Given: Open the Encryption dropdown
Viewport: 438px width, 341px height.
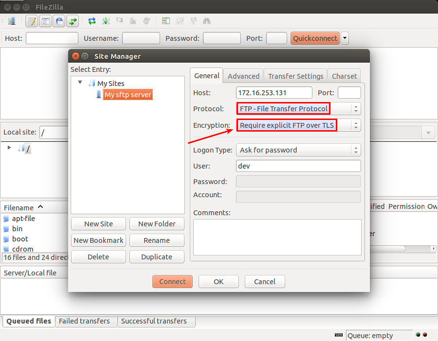Looking at the screenshot, I should click(x=298, y=125).
